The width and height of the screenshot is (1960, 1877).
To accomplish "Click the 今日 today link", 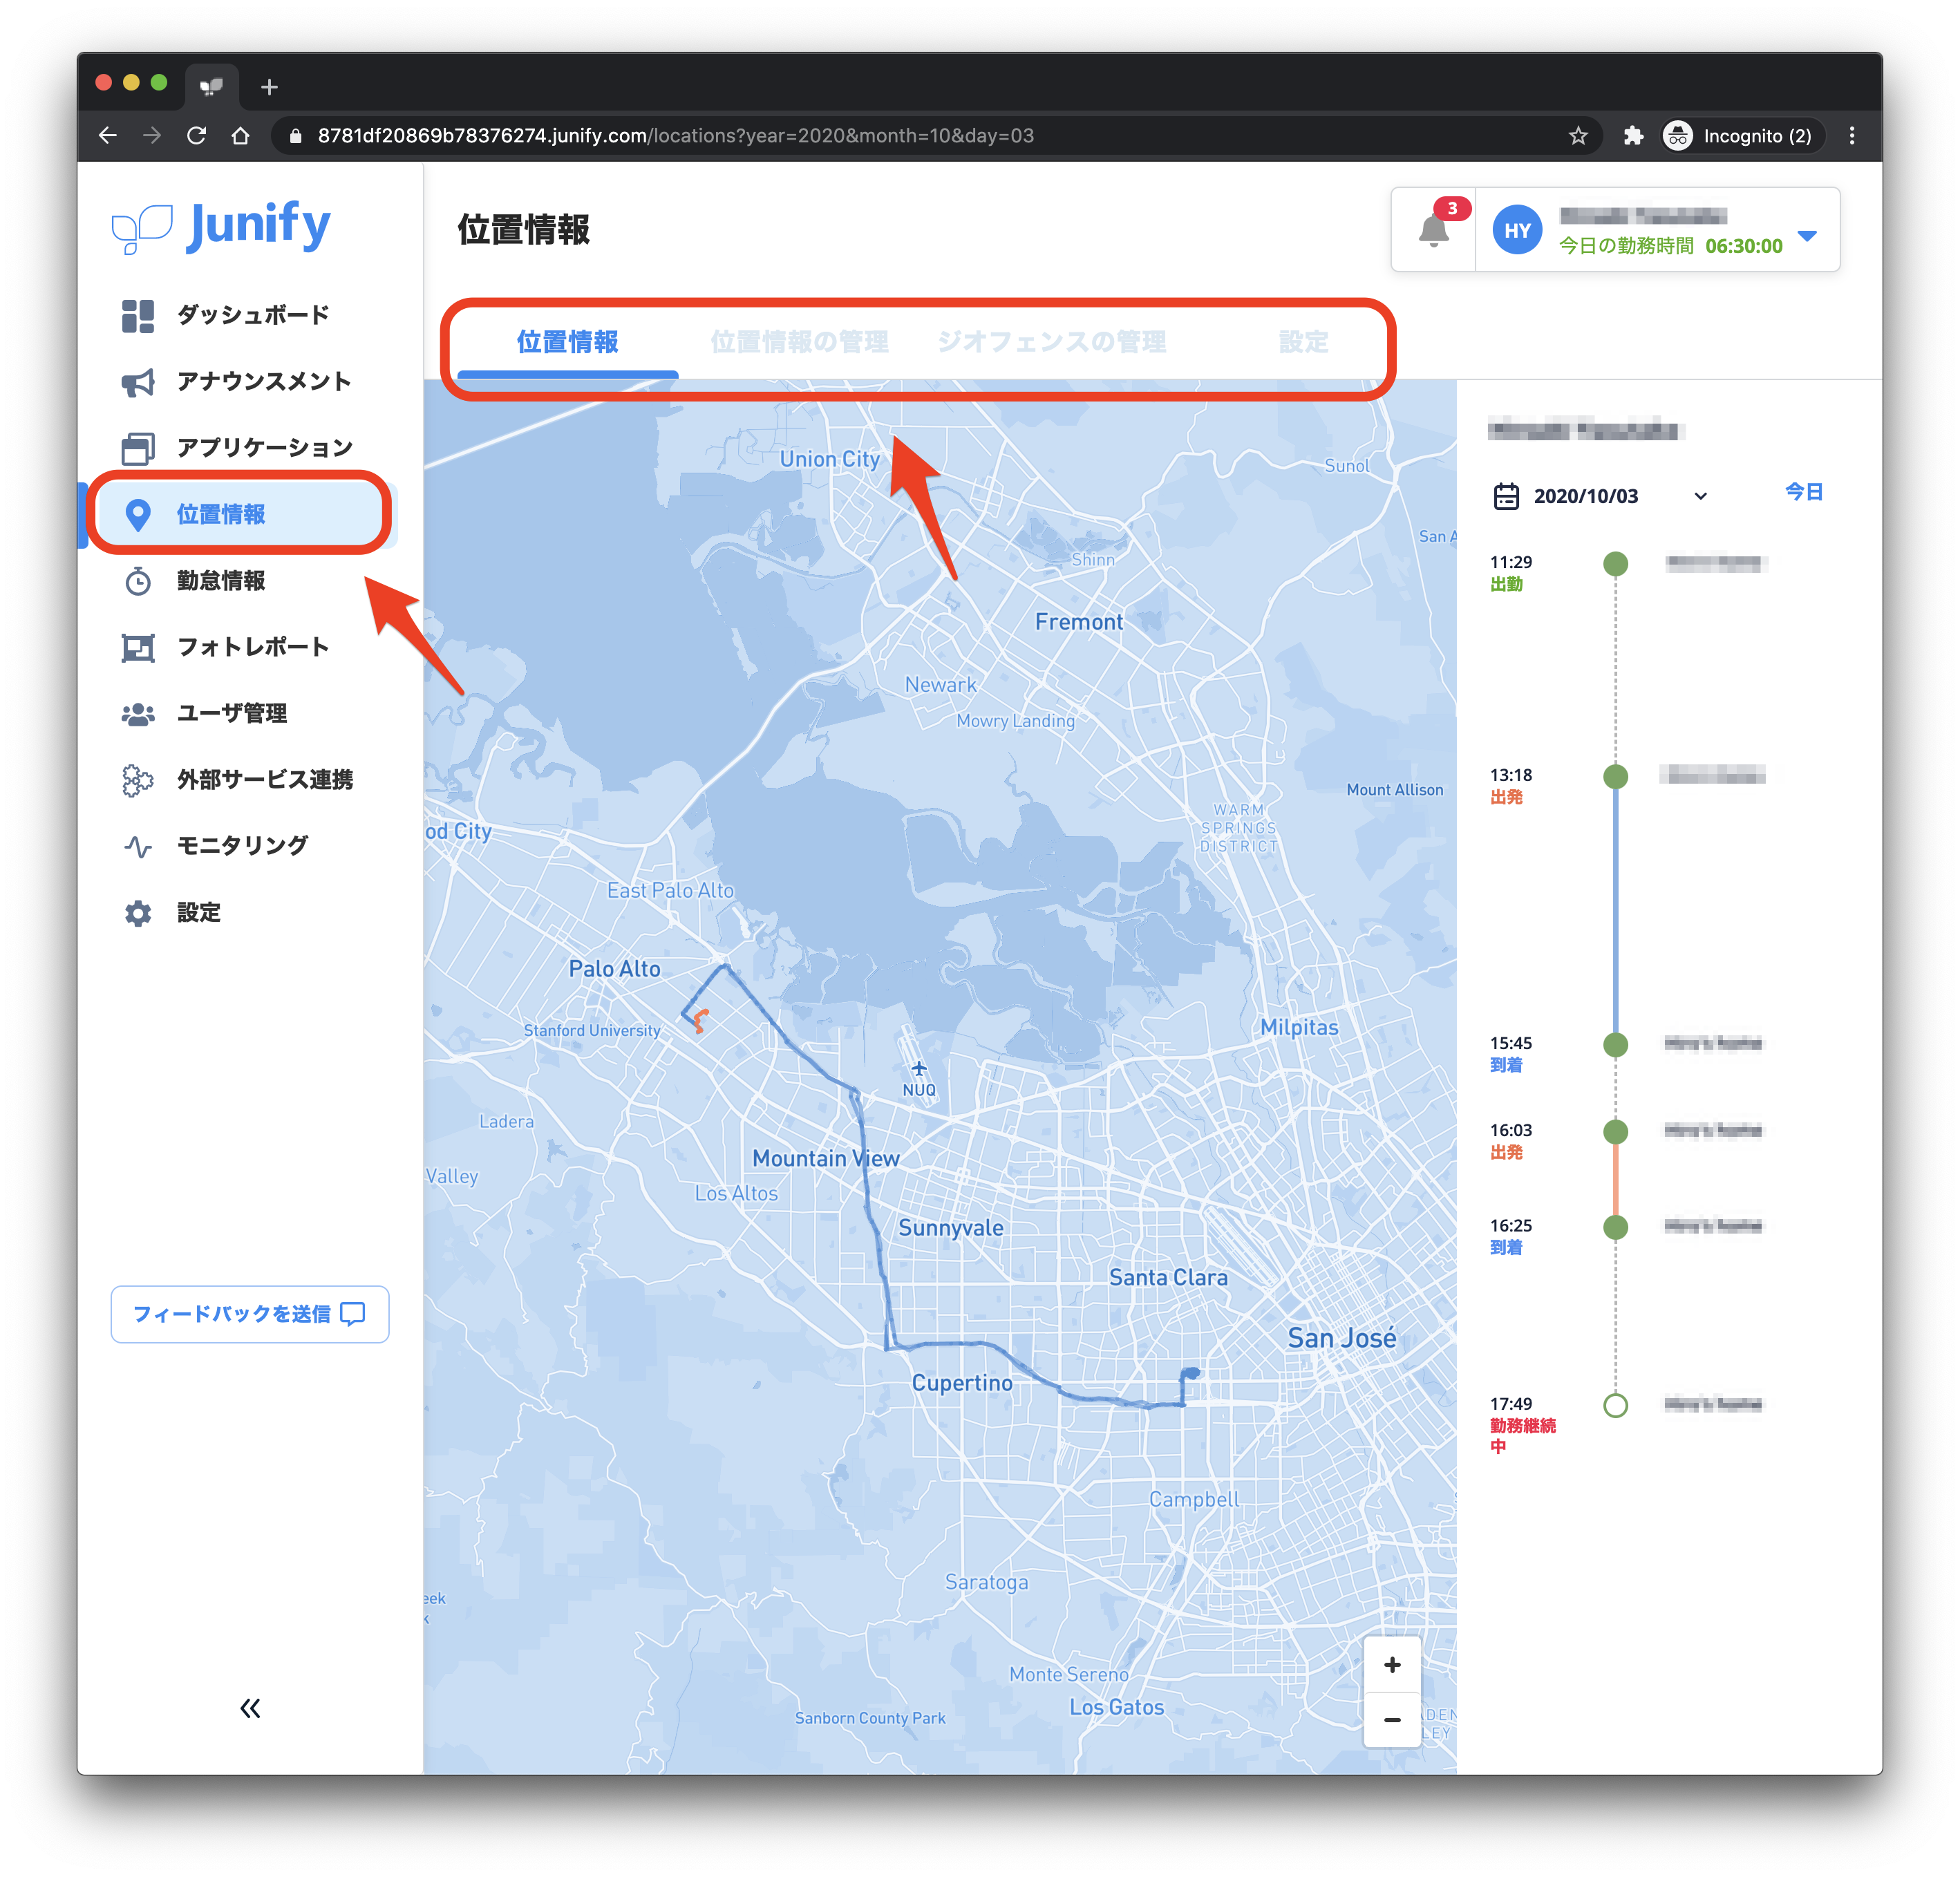I will [x=1803, y=492].
